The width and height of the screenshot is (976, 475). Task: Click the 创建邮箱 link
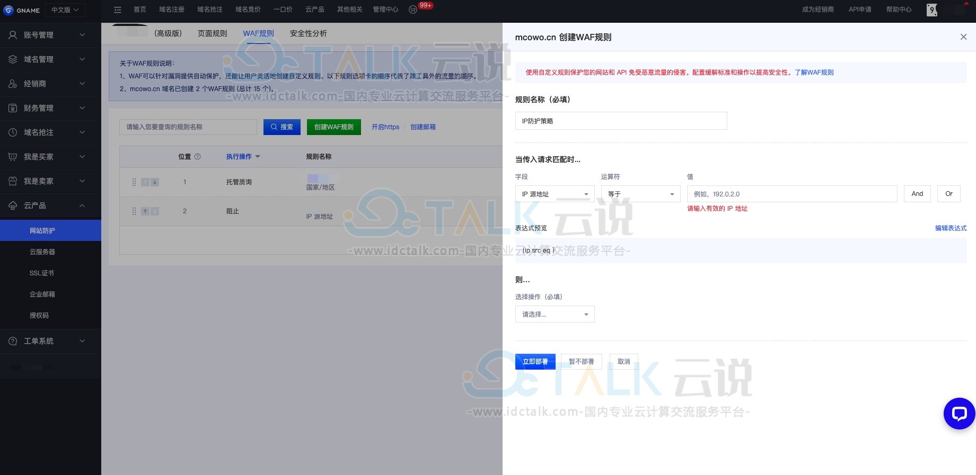[423, 127]
